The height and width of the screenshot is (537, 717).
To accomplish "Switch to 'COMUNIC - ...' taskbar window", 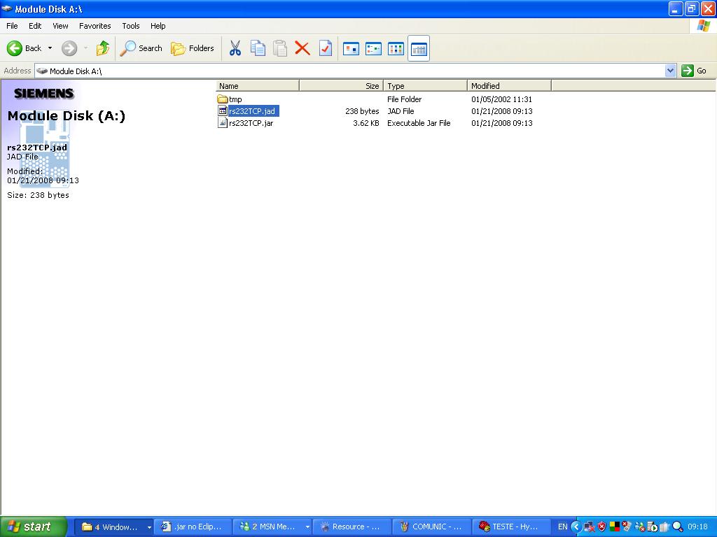I will point(431,527).
